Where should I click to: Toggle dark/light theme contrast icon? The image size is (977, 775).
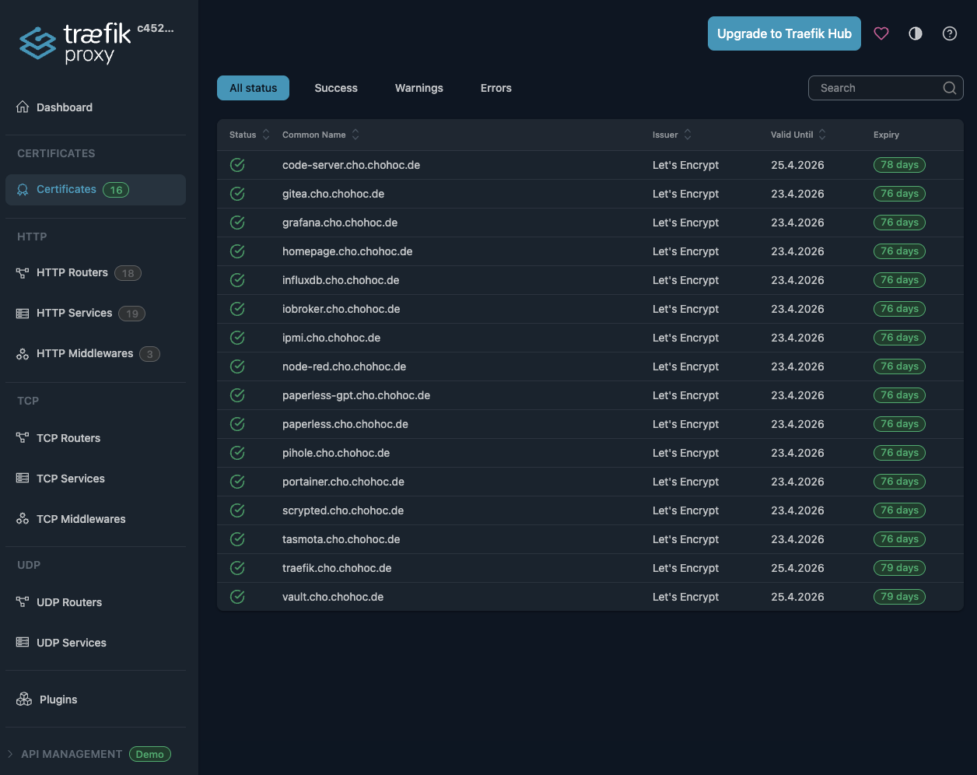(x=916, y=33)
